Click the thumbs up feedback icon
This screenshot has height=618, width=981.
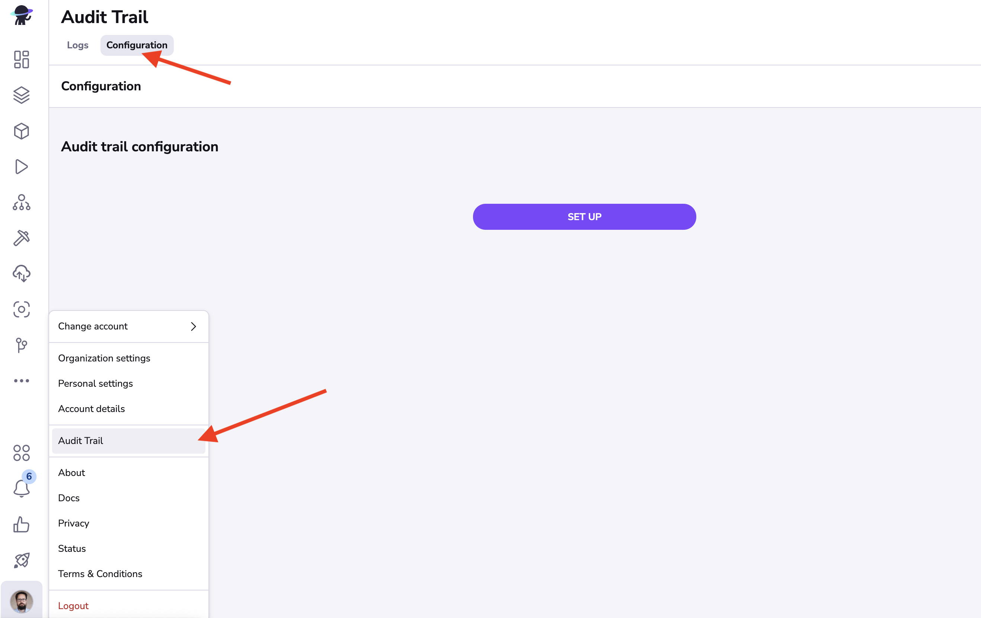click(21, 524)
